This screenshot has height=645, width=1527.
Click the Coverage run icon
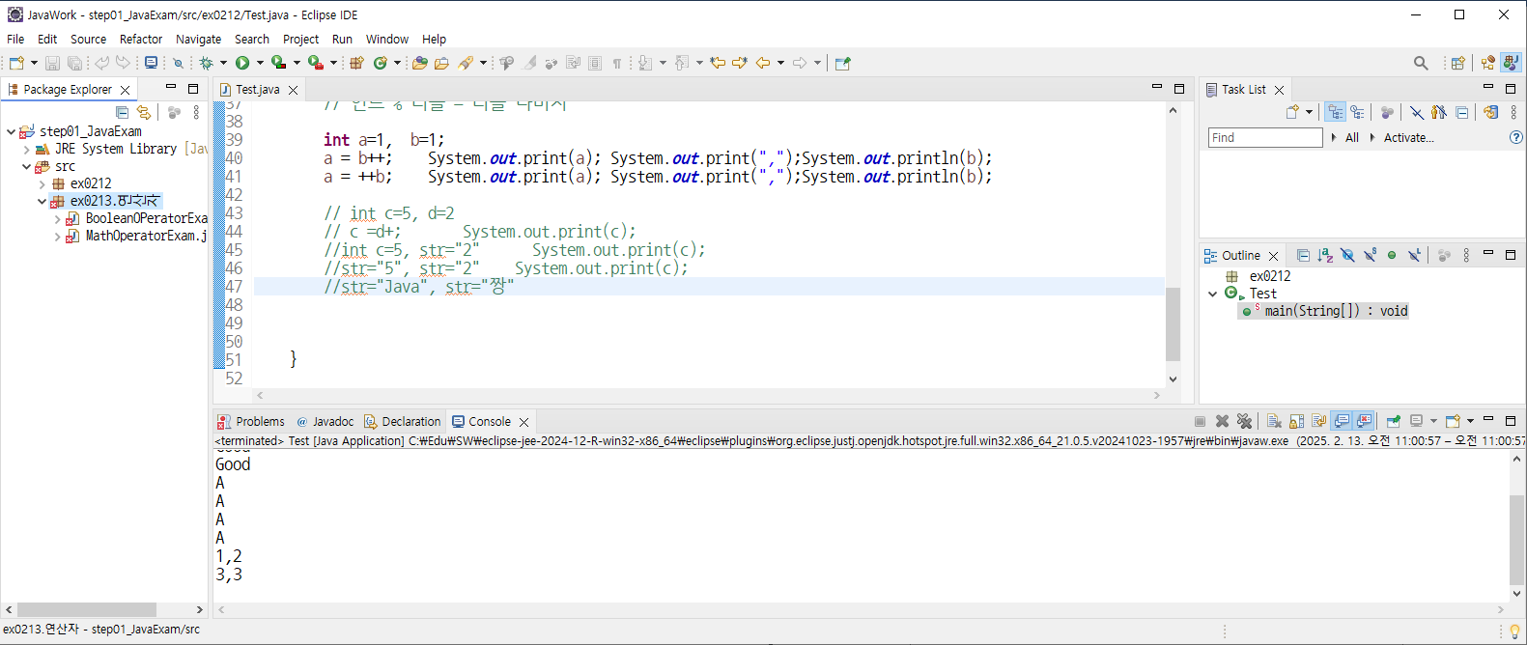click(x=278, y=63)
